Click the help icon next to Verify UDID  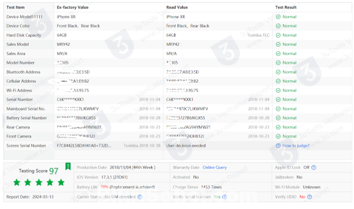tap(310, 197)
